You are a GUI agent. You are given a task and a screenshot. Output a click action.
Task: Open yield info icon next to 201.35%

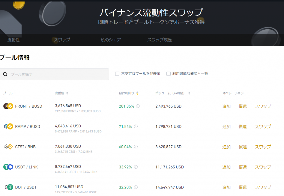(138, 106)
